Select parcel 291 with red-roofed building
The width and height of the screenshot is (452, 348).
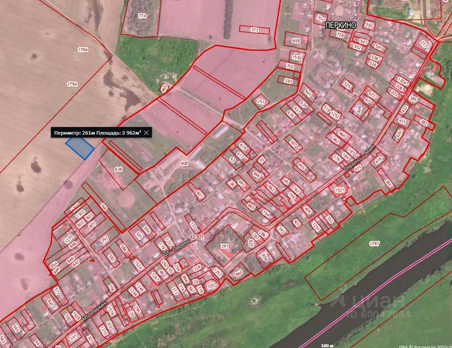coord(224,246)
